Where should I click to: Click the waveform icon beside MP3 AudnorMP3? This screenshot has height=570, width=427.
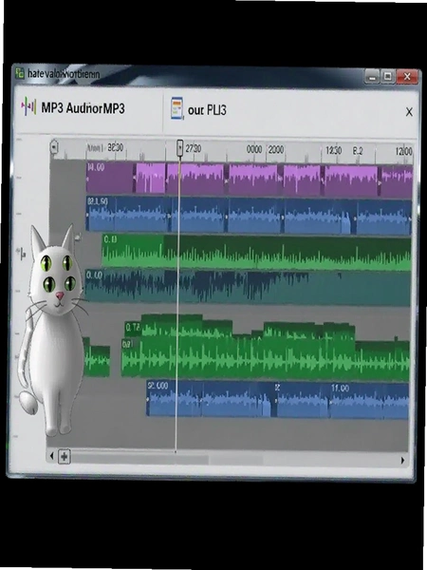28,107
